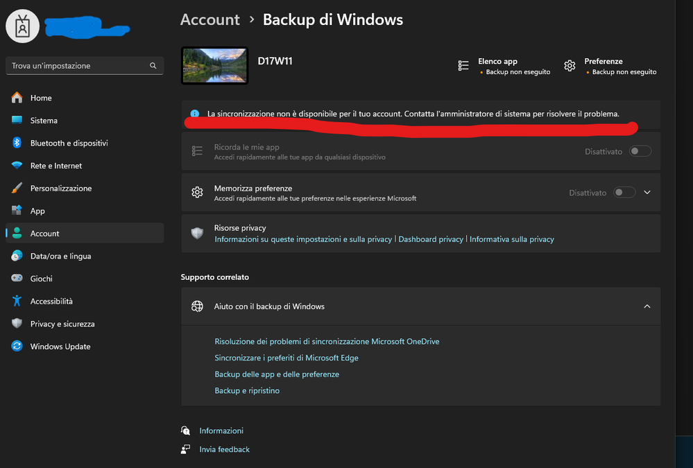Image resolution: width=693 pixels, height=468 pixels.
Task: Open Personalizzazione via its paintbrush icon
Action: pyautogui.click(x=17, y=189)
